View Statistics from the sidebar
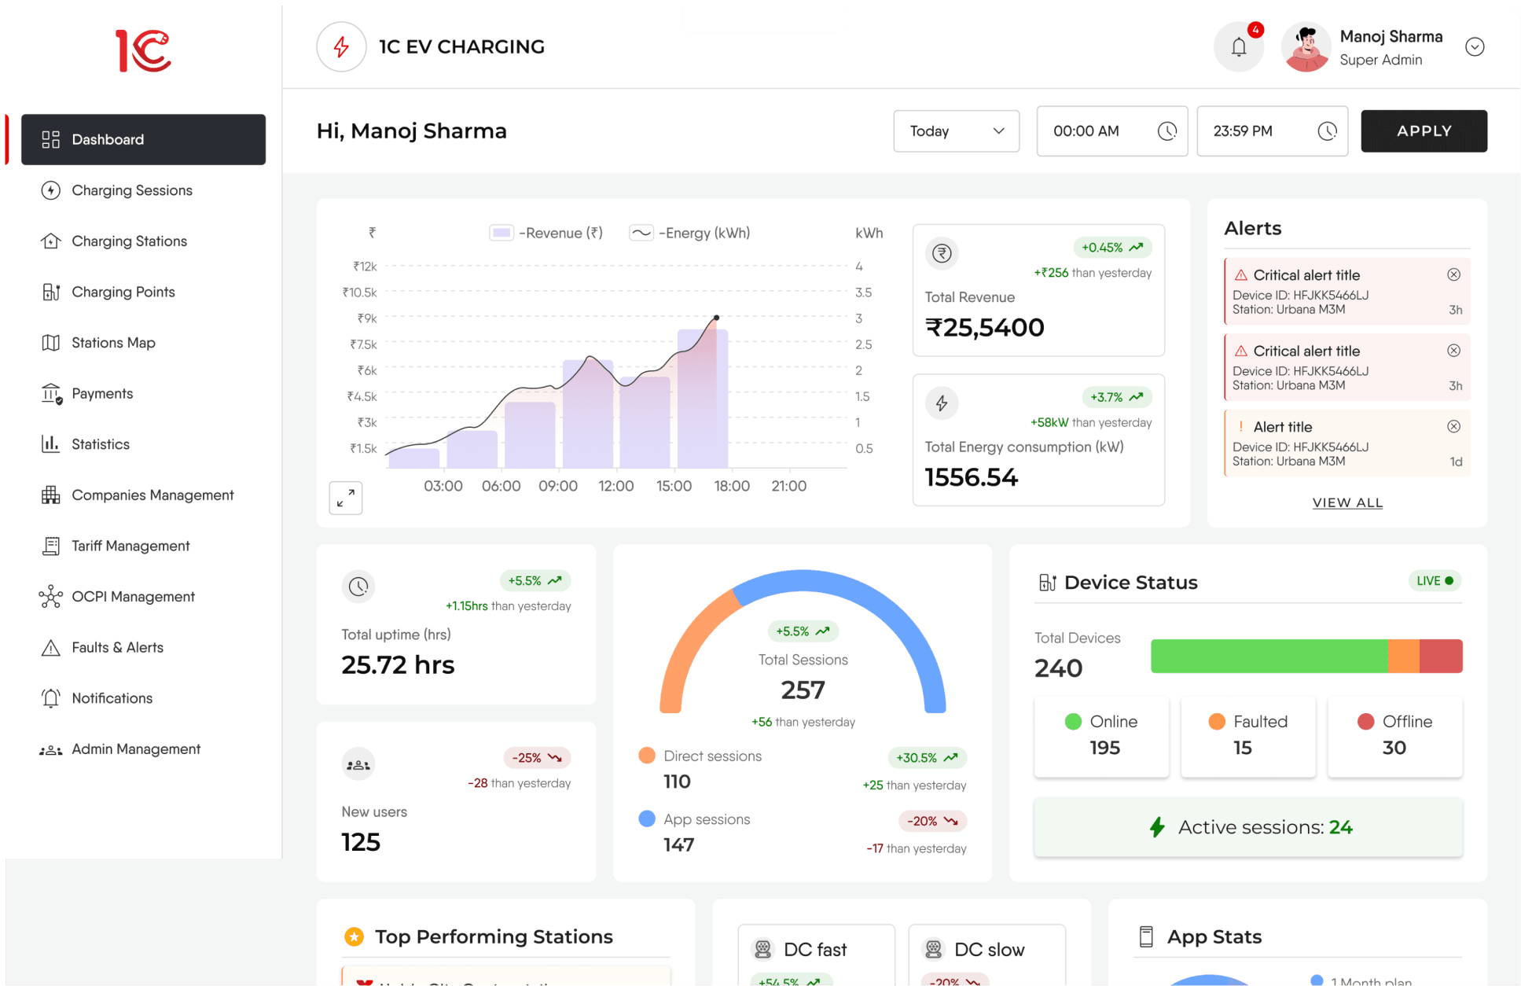This screenshot has height=986, width=1521. [x=100, y=443]
